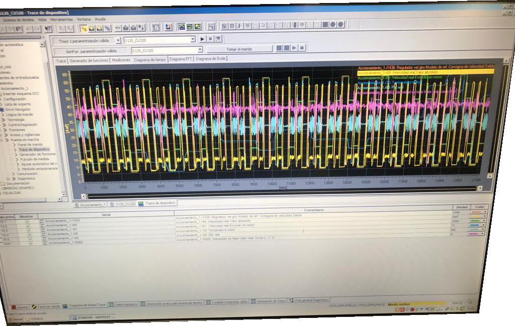
Task: Open the Herramientas menu
Action: tap(61, 20)
